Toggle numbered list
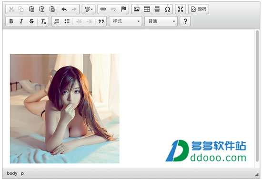The height and width of the screenshot is (181, 262). pos(57,21)
